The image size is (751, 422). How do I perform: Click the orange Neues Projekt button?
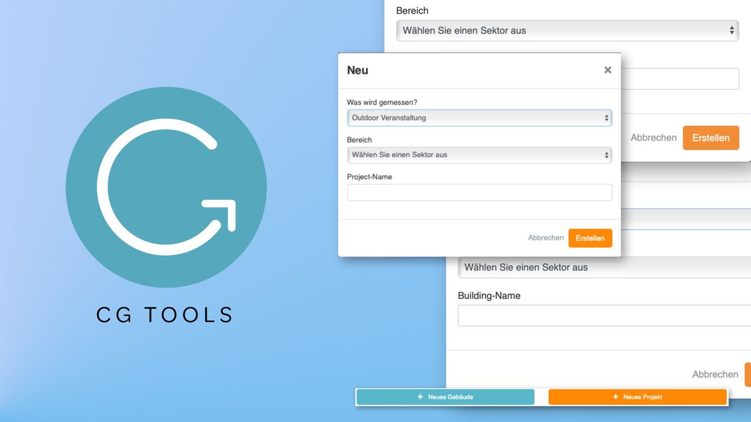pos(637,397)
